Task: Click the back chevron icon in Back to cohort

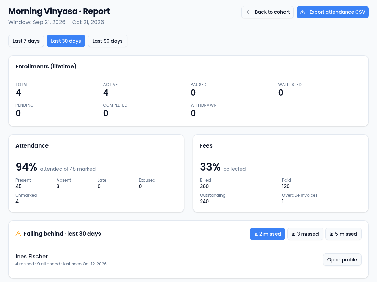Action: 248,12
